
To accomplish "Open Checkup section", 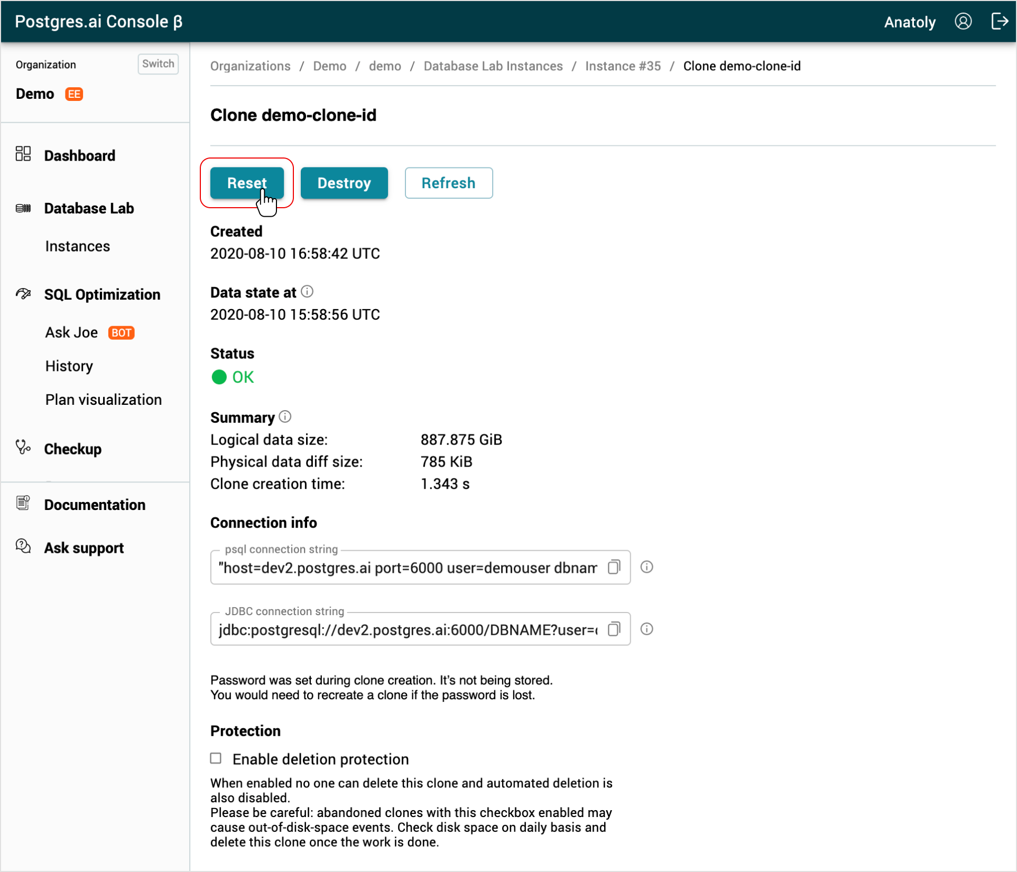I will 72,449.
